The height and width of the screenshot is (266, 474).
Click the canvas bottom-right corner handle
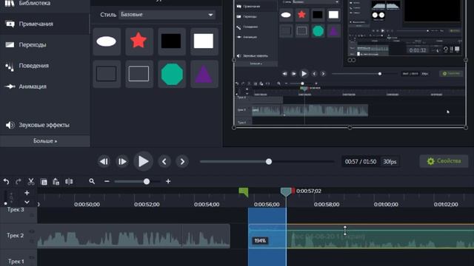466,128
